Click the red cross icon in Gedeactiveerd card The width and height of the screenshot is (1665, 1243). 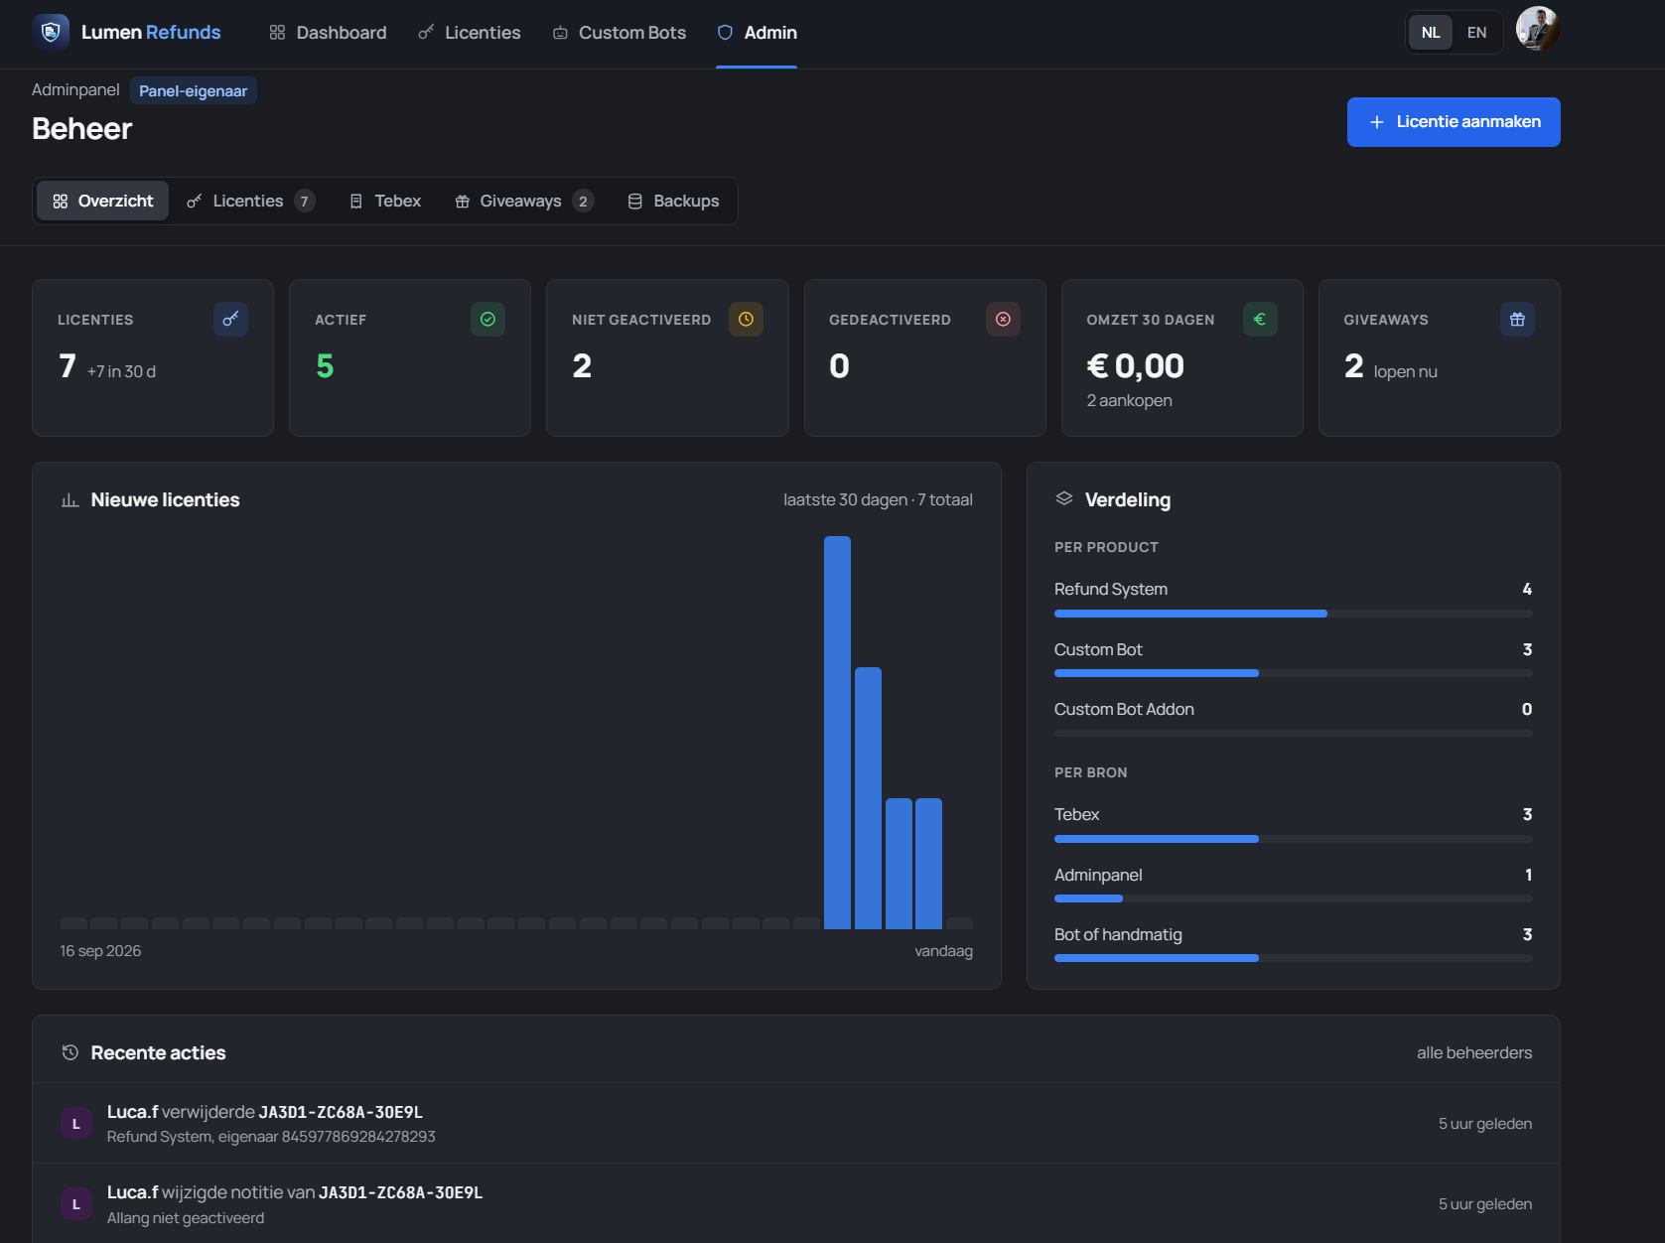(x=1003, y=320)
